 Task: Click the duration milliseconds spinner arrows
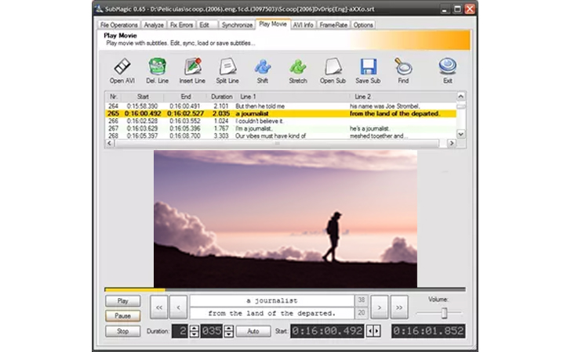click(x=229, y=331)
